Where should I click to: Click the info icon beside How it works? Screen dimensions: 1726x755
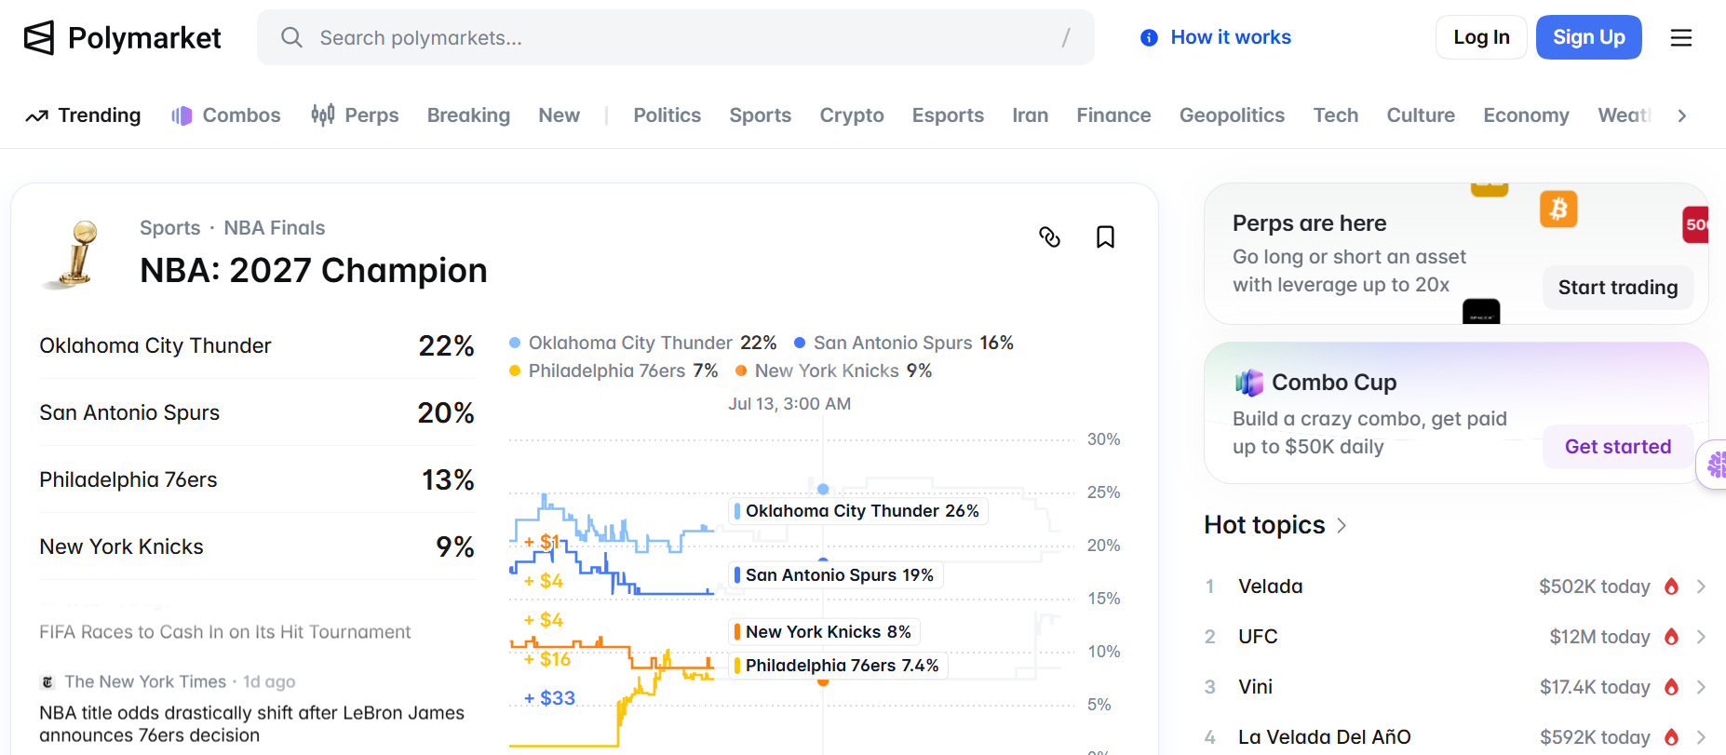click(x=1150, y=38)
